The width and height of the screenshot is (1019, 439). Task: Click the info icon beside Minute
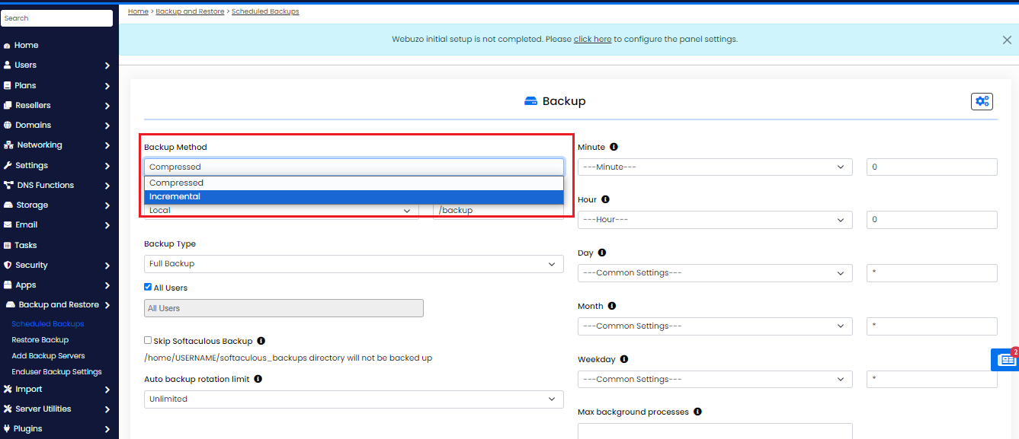[x=614, y=147]
